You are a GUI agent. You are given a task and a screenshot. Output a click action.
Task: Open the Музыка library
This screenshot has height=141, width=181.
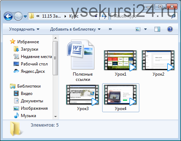[25, 116]
